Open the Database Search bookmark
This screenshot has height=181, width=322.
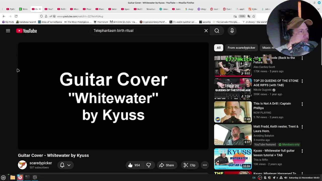coord(26,22)
